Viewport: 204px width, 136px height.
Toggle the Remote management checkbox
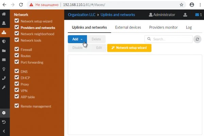click(x=17, y=106)
